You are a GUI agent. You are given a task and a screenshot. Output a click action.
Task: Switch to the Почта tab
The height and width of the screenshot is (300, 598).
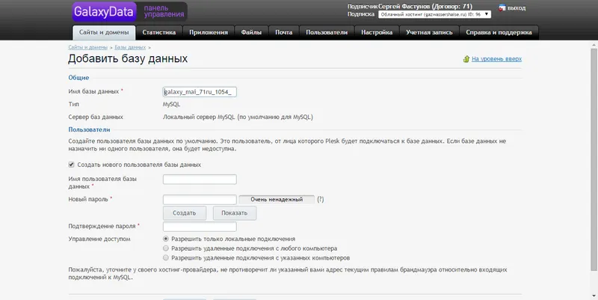tap(284, 32)
